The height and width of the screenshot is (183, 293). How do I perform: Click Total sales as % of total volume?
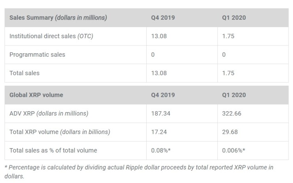pos(53,150)
